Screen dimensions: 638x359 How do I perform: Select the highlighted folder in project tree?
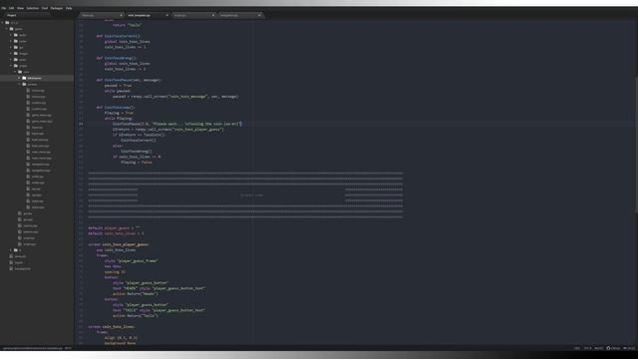[x=37, y=78]
